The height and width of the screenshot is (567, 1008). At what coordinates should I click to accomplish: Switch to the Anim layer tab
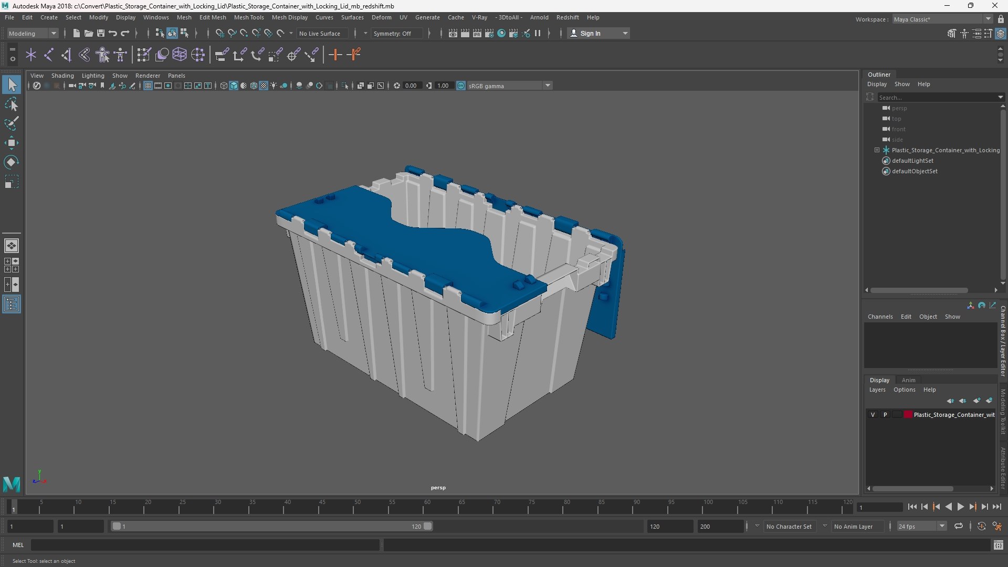click(x=908, y=380)
